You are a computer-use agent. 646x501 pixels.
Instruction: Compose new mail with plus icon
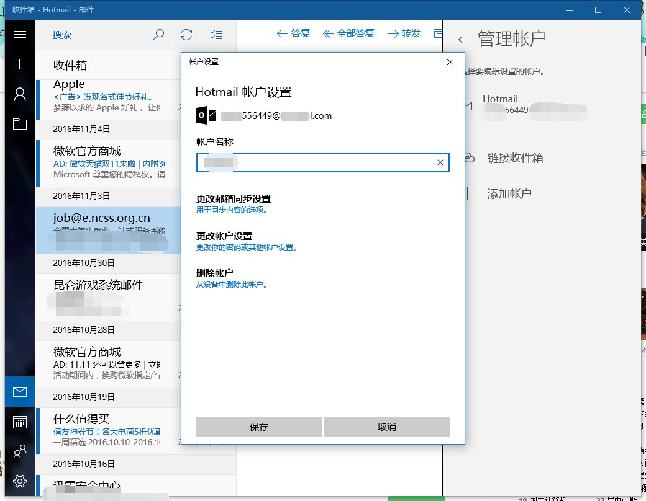coord(20,64)
